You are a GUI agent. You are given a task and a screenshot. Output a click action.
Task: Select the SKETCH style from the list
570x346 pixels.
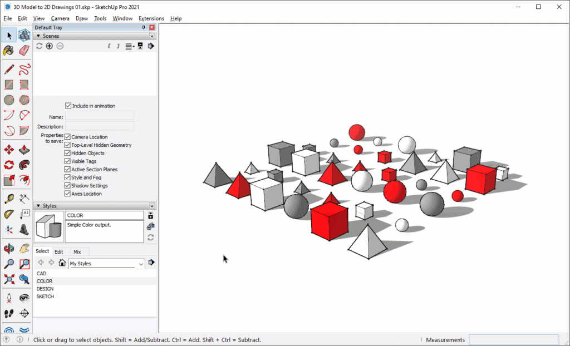pos(45,296)
